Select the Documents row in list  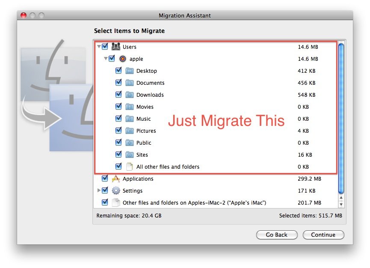tap(150, 83)
